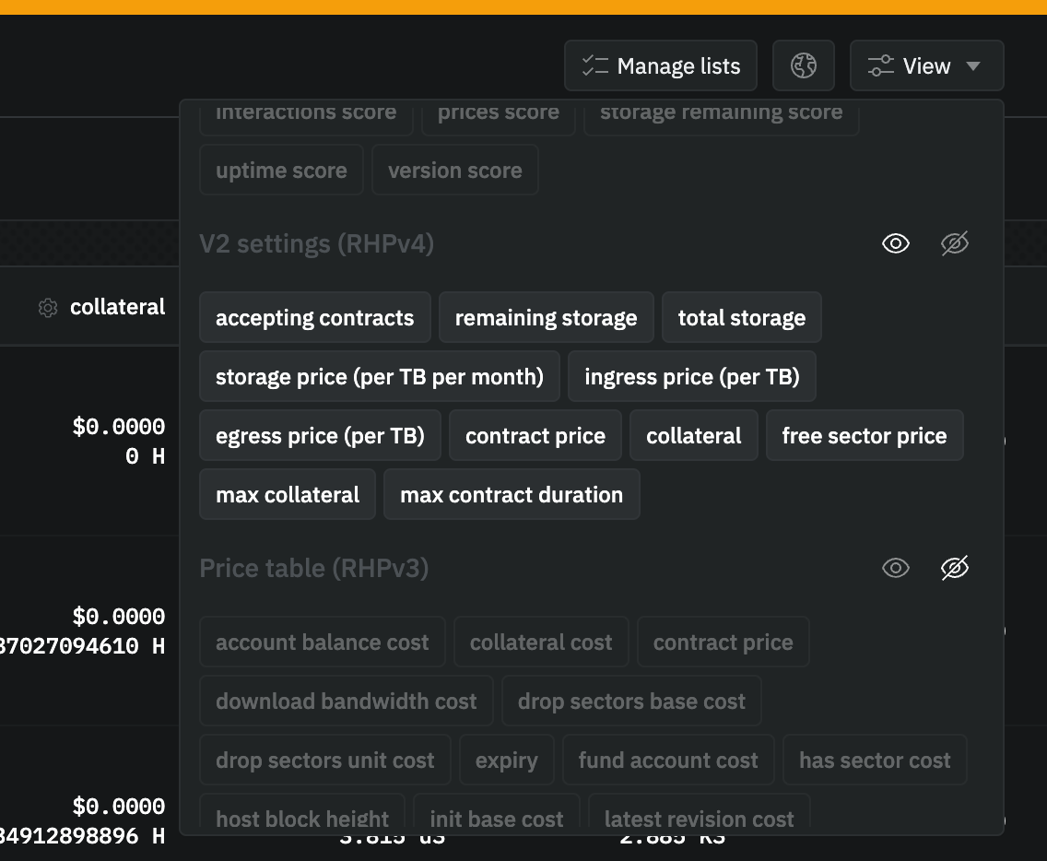The width and height of the screenshot is (1047, 861).
Task: Click the collateral column header label
Action: 118,307
